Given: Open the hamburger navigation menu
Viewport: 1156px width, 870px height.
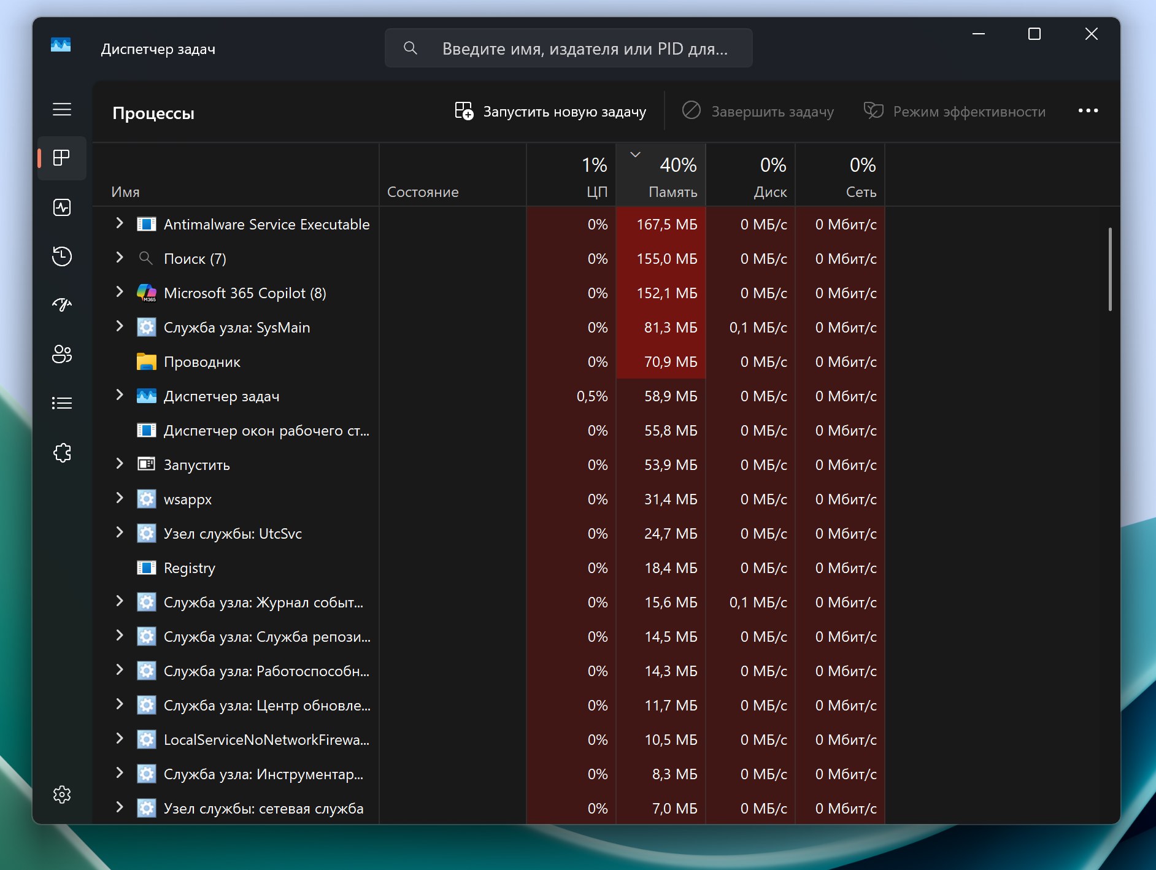Looking at the screenshot, I should coord(62,110).
